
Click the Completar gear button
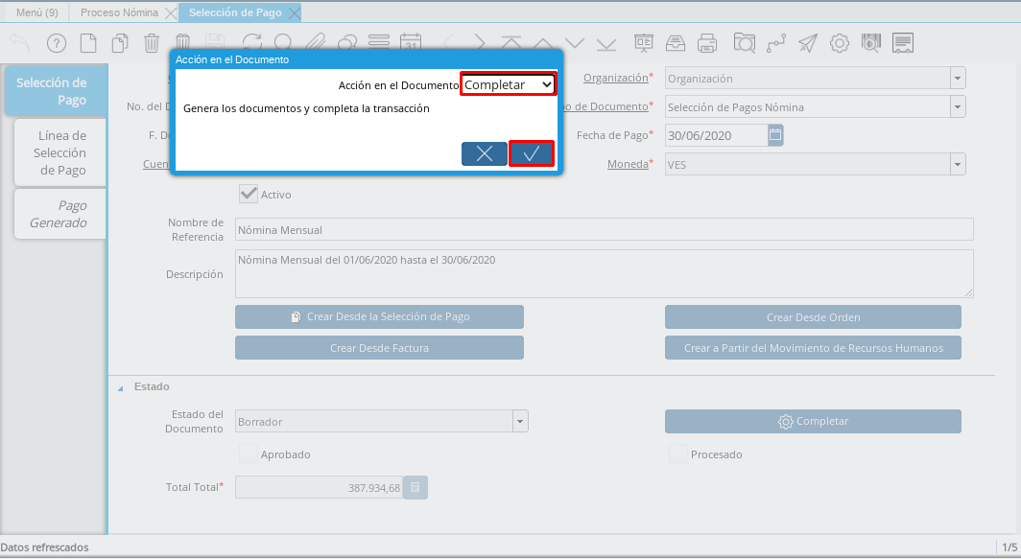[813, 421]
